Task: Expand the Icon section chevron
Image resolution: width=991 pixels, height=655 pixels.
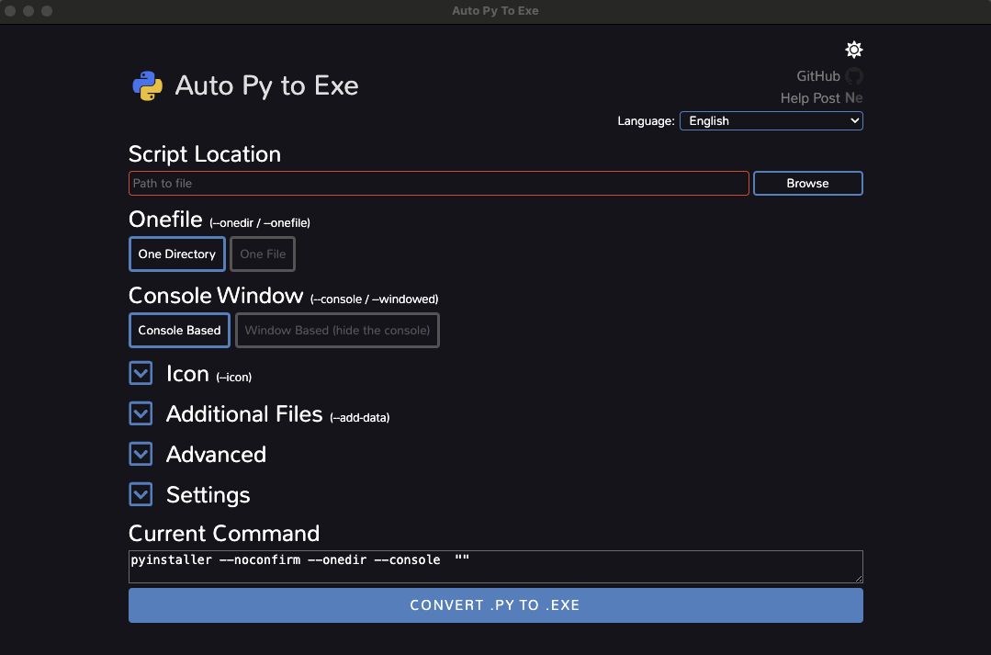Action: (141, 373)
